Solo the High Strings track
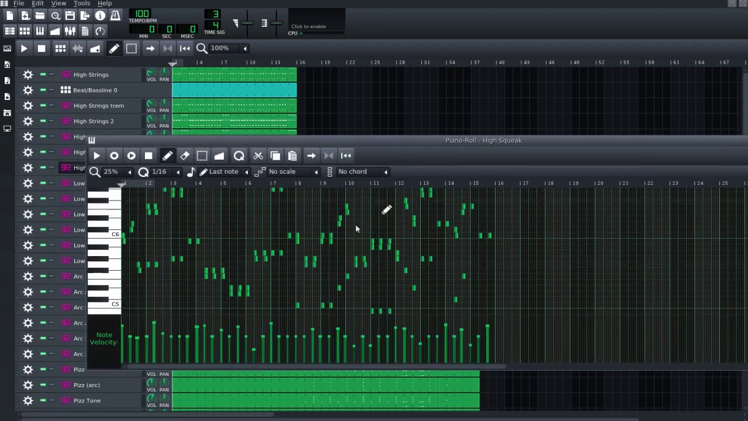The width and height of the screenshot is (748, 421). pos(51,74)
